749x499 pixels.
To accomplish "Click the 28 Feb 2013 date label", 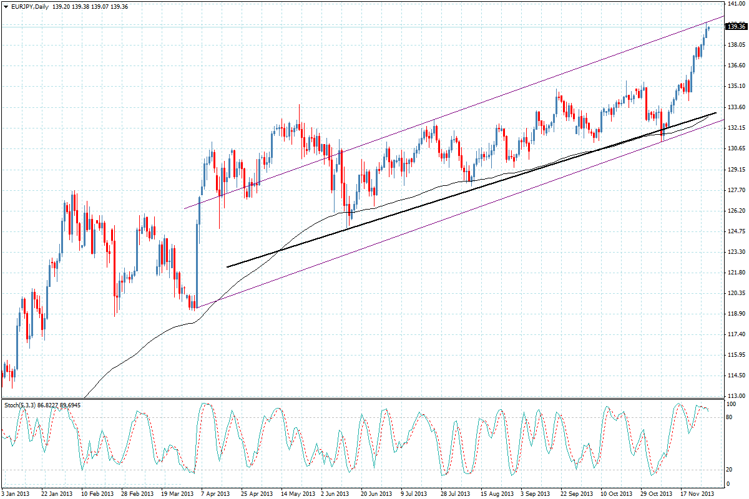I will pyautogui.click(x=137, y=493).
